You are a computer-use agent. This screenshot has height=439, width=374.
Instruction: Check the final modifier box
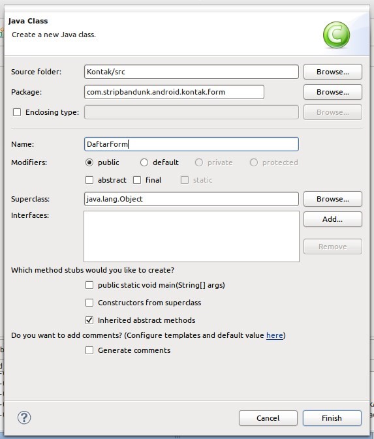(x=137, y=180)
